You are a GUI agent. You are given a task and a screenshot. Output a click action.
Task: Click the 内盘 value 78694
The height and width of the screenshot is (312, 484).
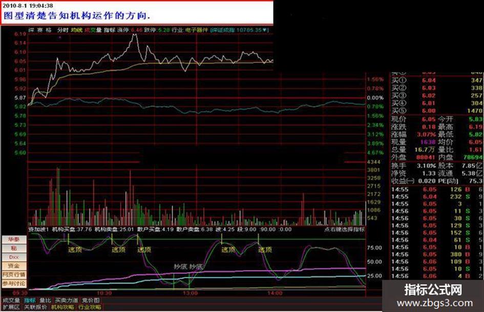tap(473, 157)
